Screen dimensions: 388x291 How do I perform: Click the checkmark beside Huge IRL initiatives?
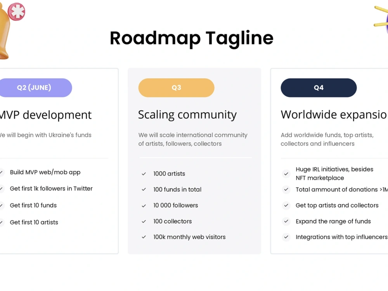click(286, 174)
